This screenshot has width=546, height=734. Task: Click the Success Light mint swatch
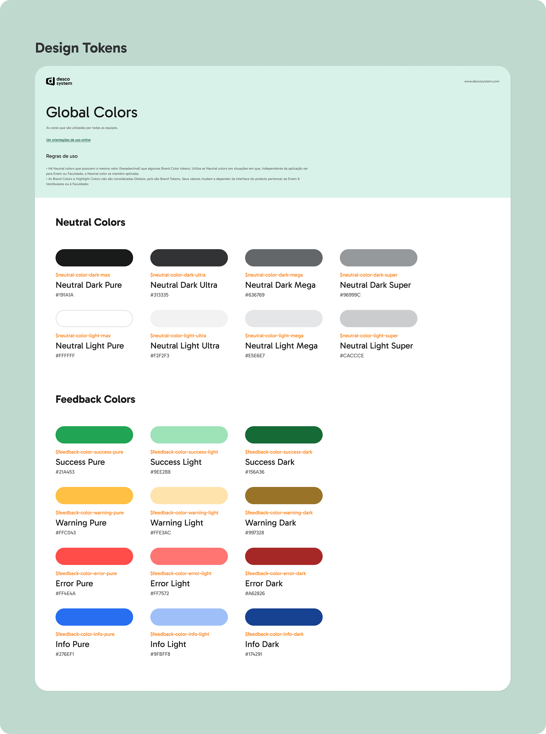point(189,435)
